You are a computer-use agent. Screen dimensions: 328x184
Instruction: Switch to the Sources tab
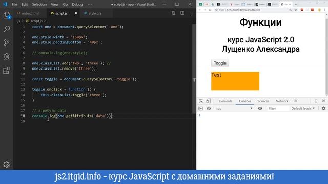[263, 101]
